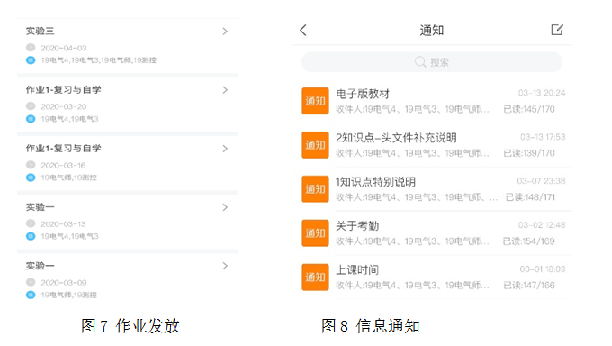Click class list 19电气4,19电气3,19电气师,19测控

(98, 60)
